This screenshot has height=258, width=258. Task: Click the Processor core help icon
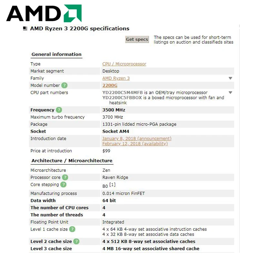pos(65,177)
